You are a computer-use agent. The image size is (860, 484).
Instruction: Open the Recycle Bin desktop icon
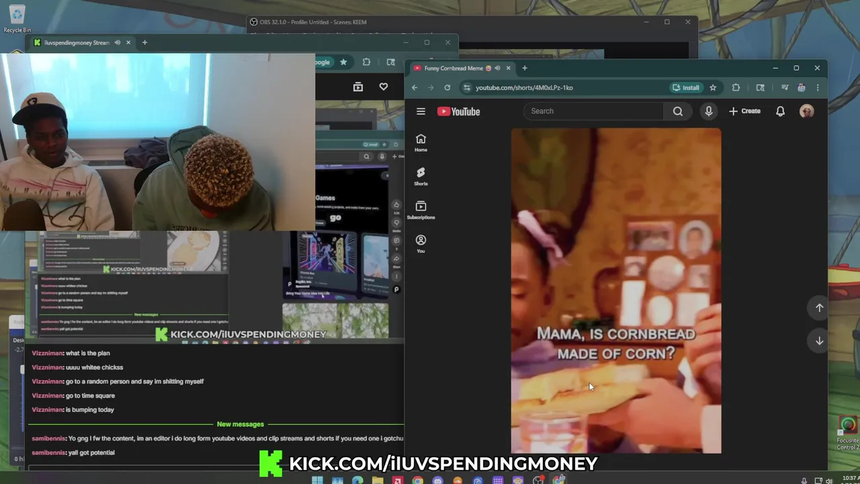point(17,18)
